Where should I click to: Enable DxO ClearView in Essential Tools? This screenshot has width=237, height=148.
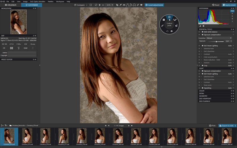[x=202, y=51]
